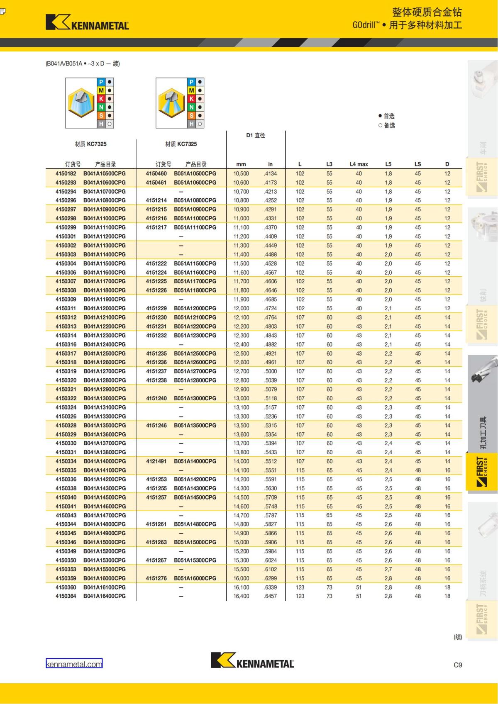Click the inch value .5000
This screenshot has height=704, width=498.
(271, 371)
